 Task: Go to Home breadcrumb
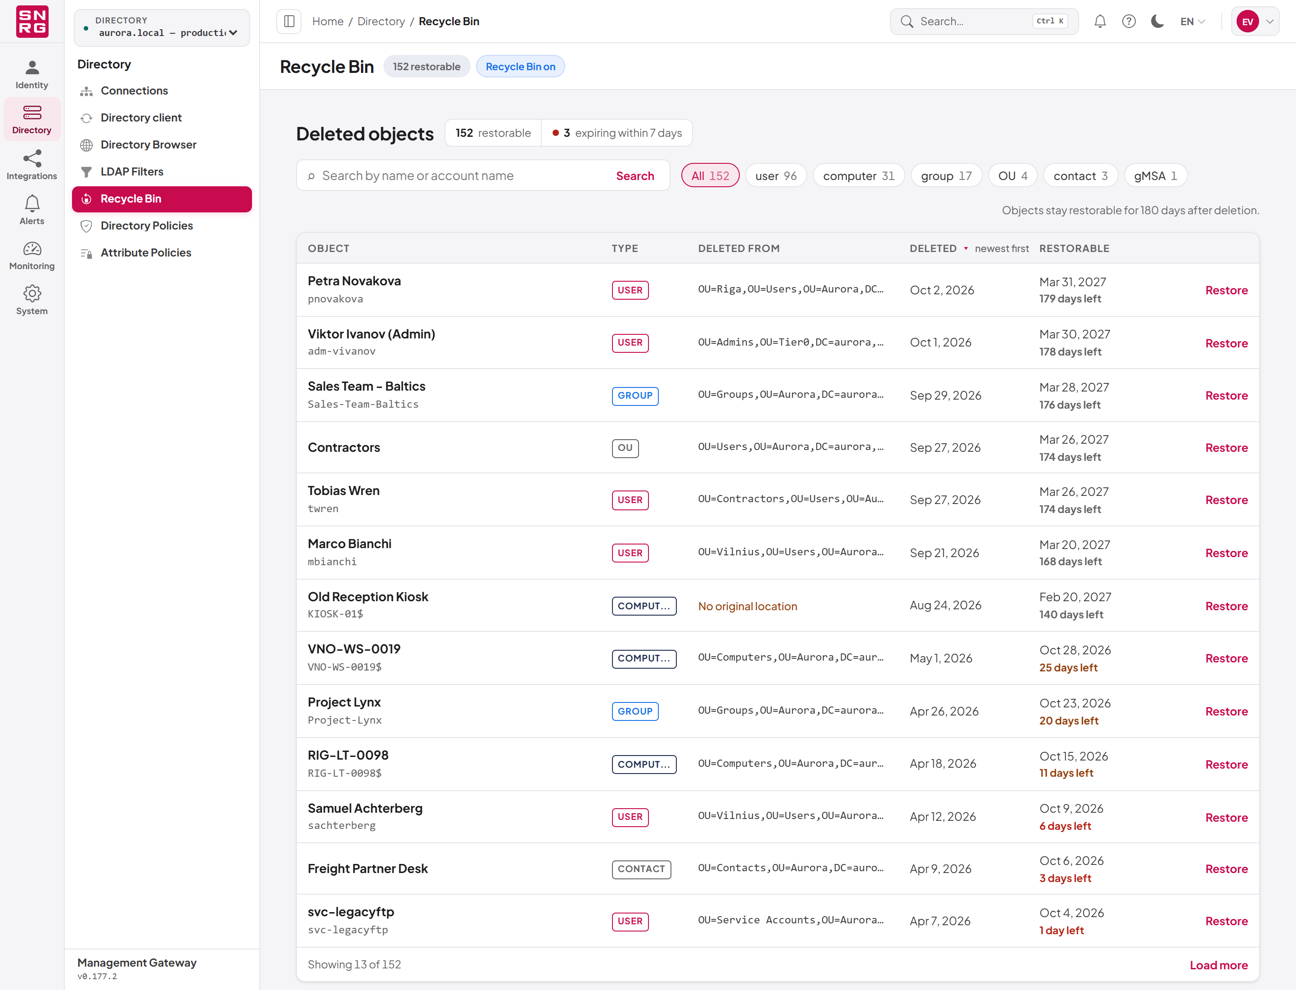click(328, 21)
